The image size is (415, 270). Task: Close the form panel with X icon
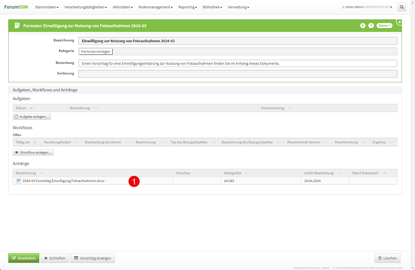(x=399, y=22)
